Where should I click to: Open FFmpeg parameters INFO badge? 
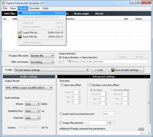pos(141,129)
